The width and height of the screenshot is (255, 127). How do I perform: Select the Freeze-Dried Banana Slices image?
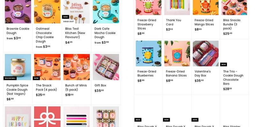click(x=177, y=53)
